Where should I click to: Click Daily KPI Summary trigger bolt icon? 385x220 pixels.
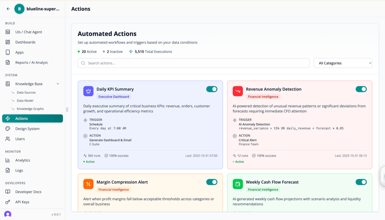[85, 120]
